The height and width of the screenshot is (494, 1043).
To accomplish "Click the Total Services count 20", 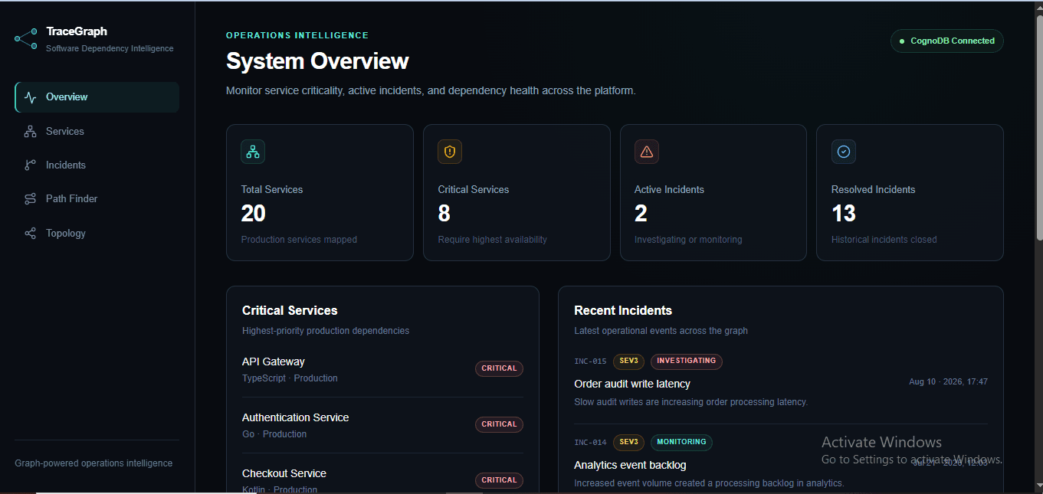I will click(254, 214).
